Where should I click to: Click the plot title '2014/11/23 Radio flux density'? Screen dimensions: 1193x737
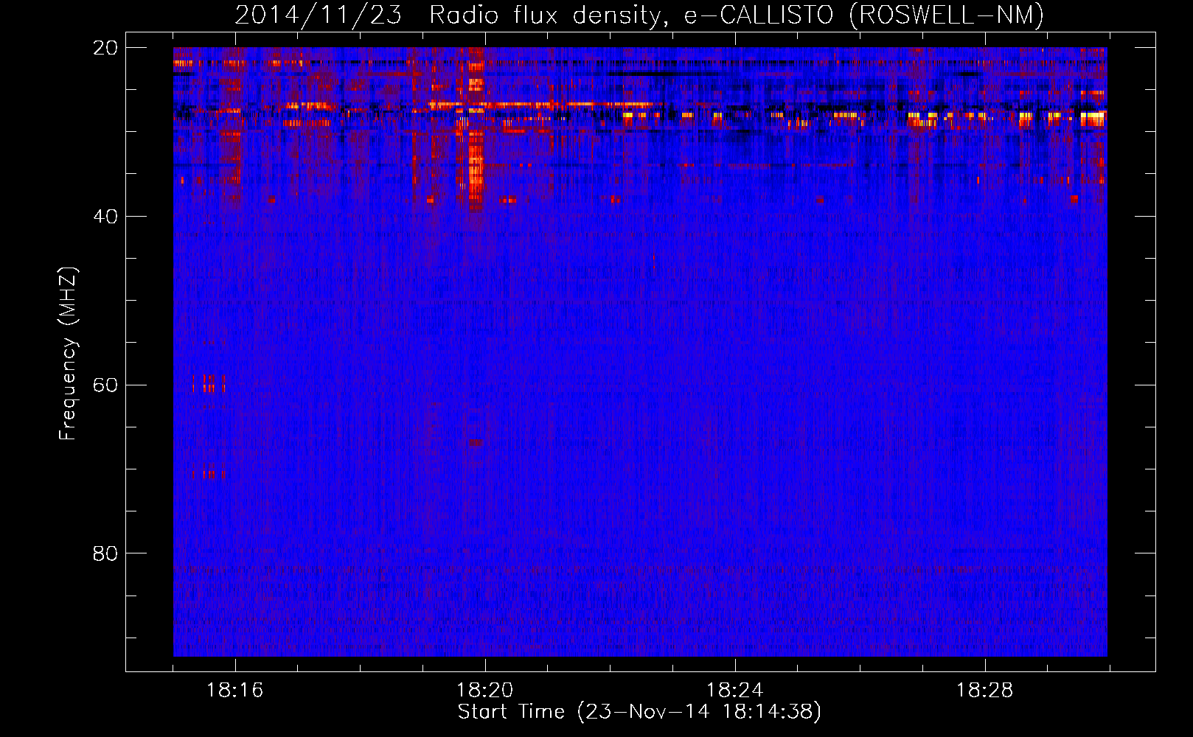639,15
